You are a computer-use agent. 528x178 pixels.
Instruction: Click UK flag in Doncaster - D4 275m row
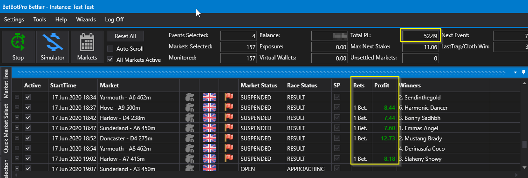click(209, 138)
